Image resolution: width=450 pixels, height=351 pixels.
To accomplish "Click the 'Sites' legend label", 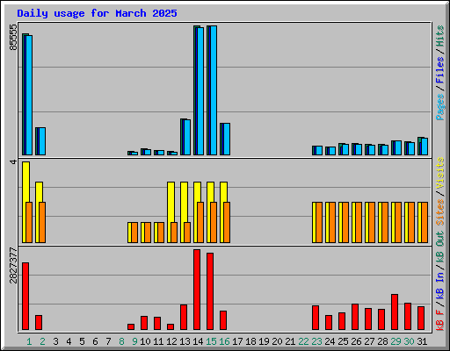I will click(440, 212).
